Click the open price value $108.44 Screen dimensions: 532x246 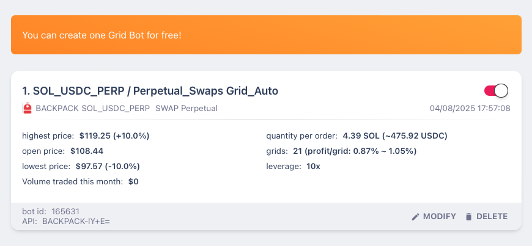(87, 151)
